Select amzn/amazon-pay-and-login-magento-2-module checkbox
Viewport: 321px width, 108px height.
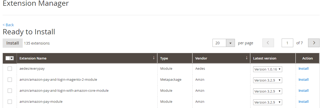click(10, 80)
